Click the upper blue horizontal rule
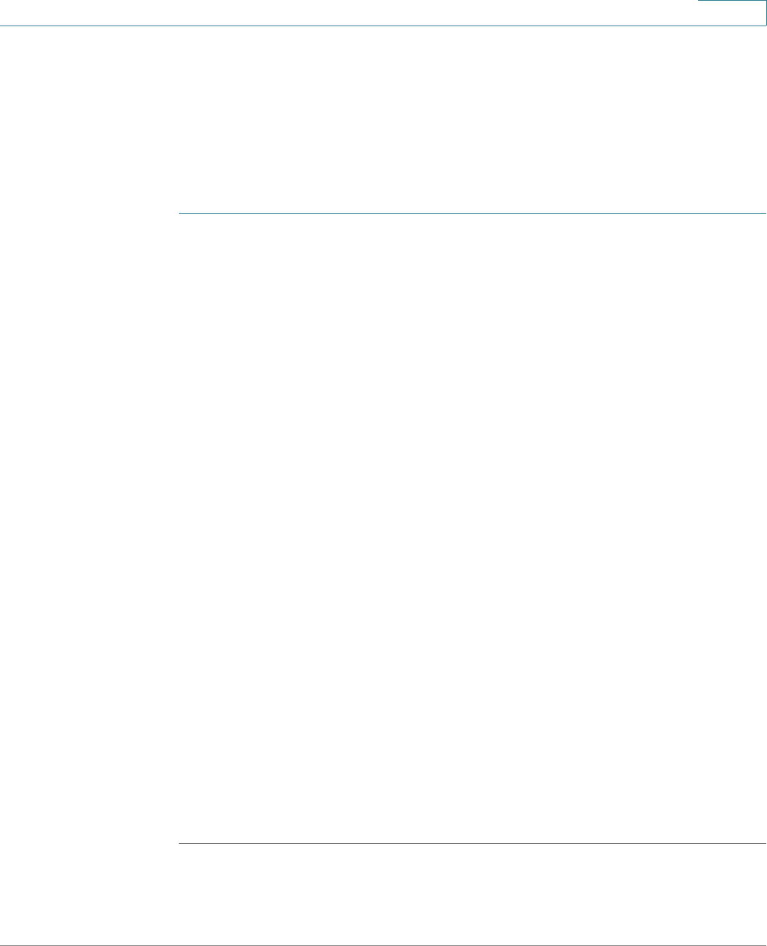 472,213
